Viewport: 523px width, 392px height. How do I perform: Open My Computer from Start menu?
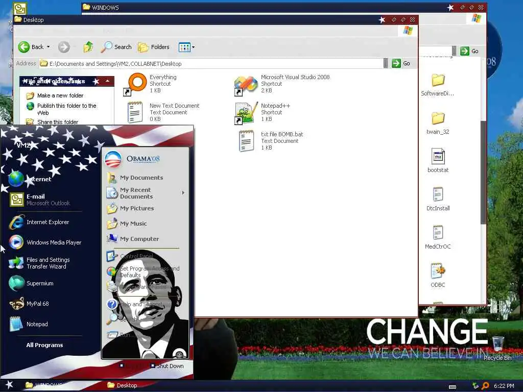(132, 239)
